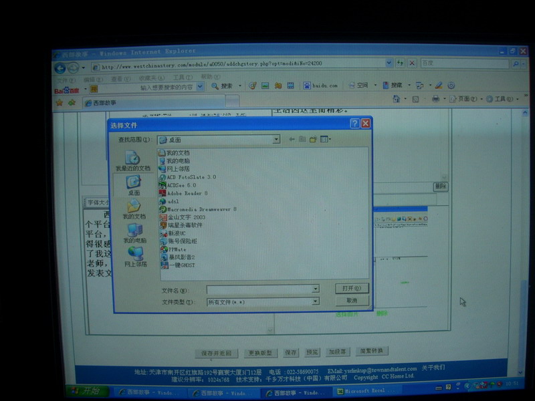Click the 简繁转换 button
Viewport: 535px width, 401px height.
372,351
